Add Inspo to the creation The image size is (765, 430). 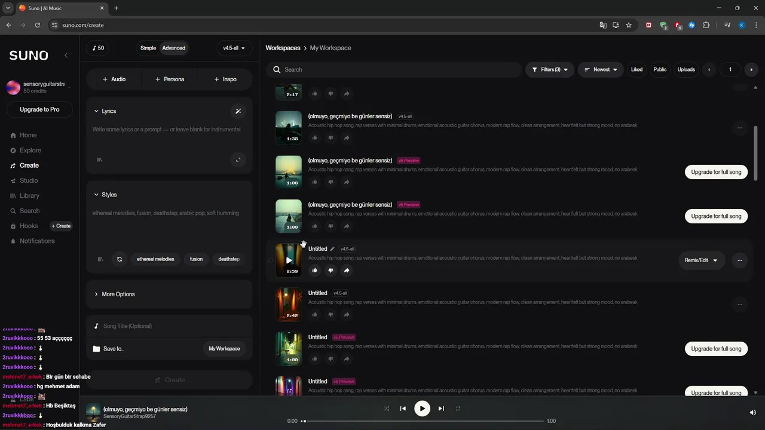click(x=225, y=79)
